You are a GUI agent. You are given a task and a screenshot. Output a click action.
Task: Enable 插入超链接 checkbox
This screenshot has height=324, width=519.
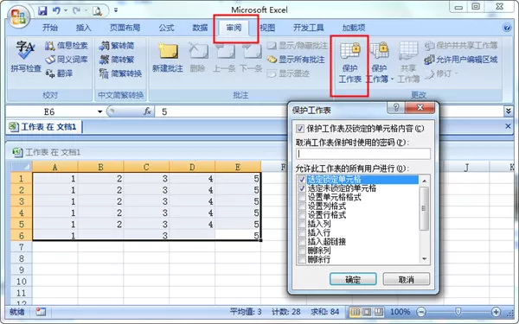pos(302,242)
